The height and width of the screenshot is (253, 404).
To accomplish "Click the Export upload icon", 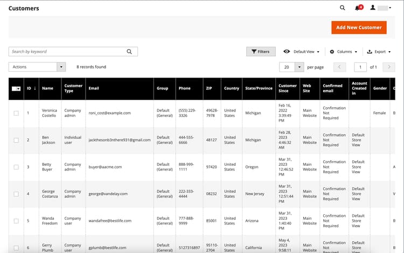I will tap(370, 52).
